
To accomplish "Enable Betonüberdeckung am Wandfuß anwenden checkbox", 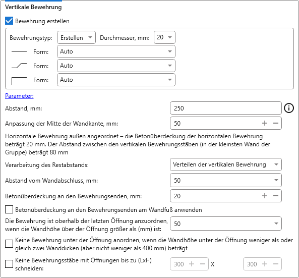I will 9,209.
